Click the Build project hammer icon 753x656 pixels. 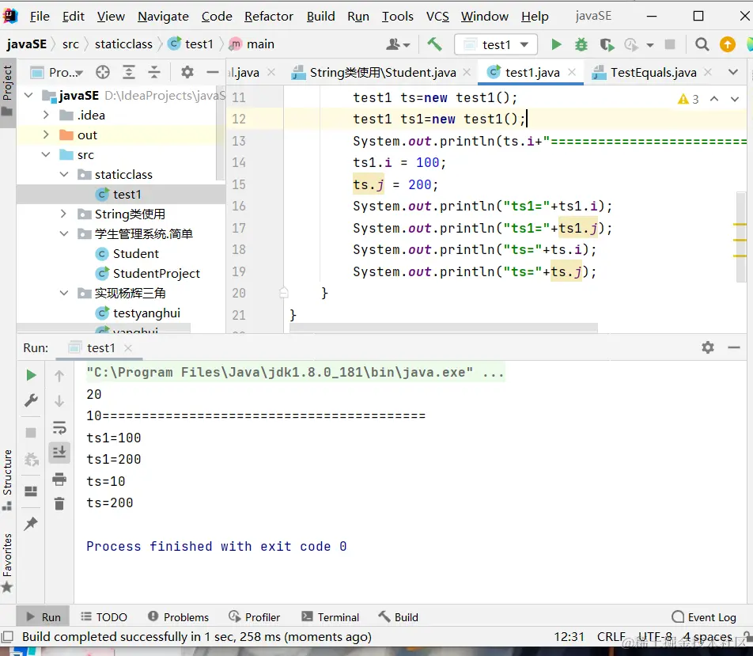434,44
